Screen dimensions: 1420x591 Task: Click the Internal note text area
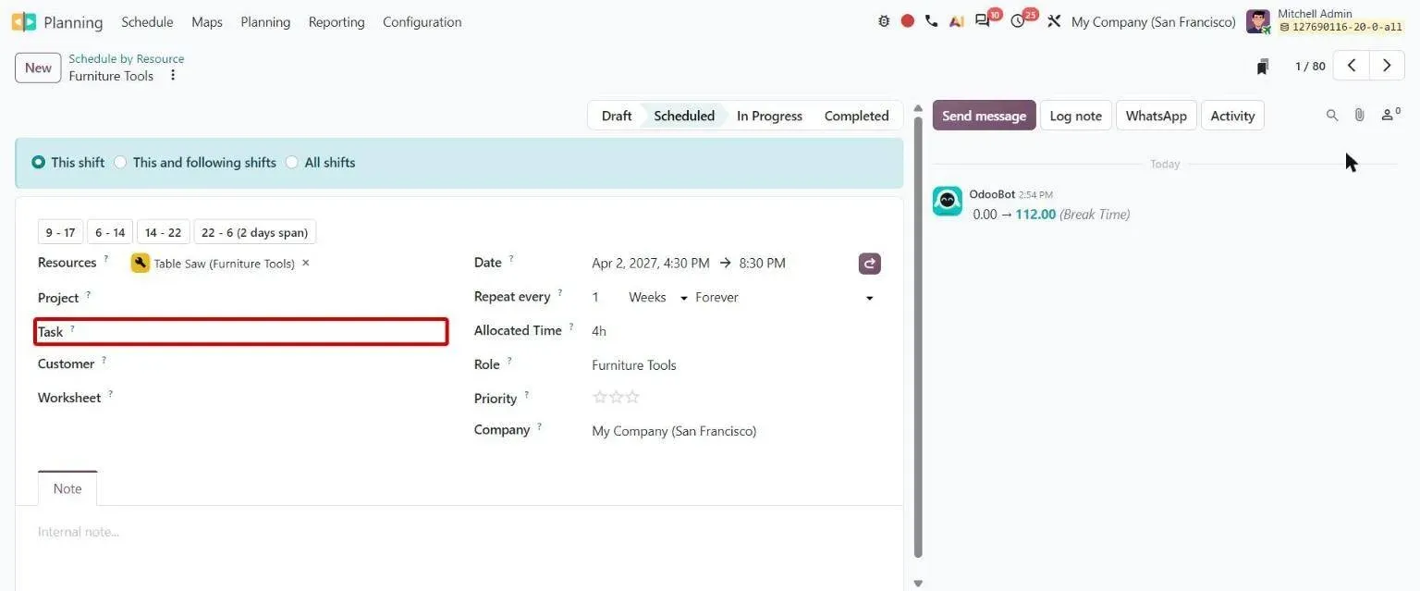tap(459, 532)
